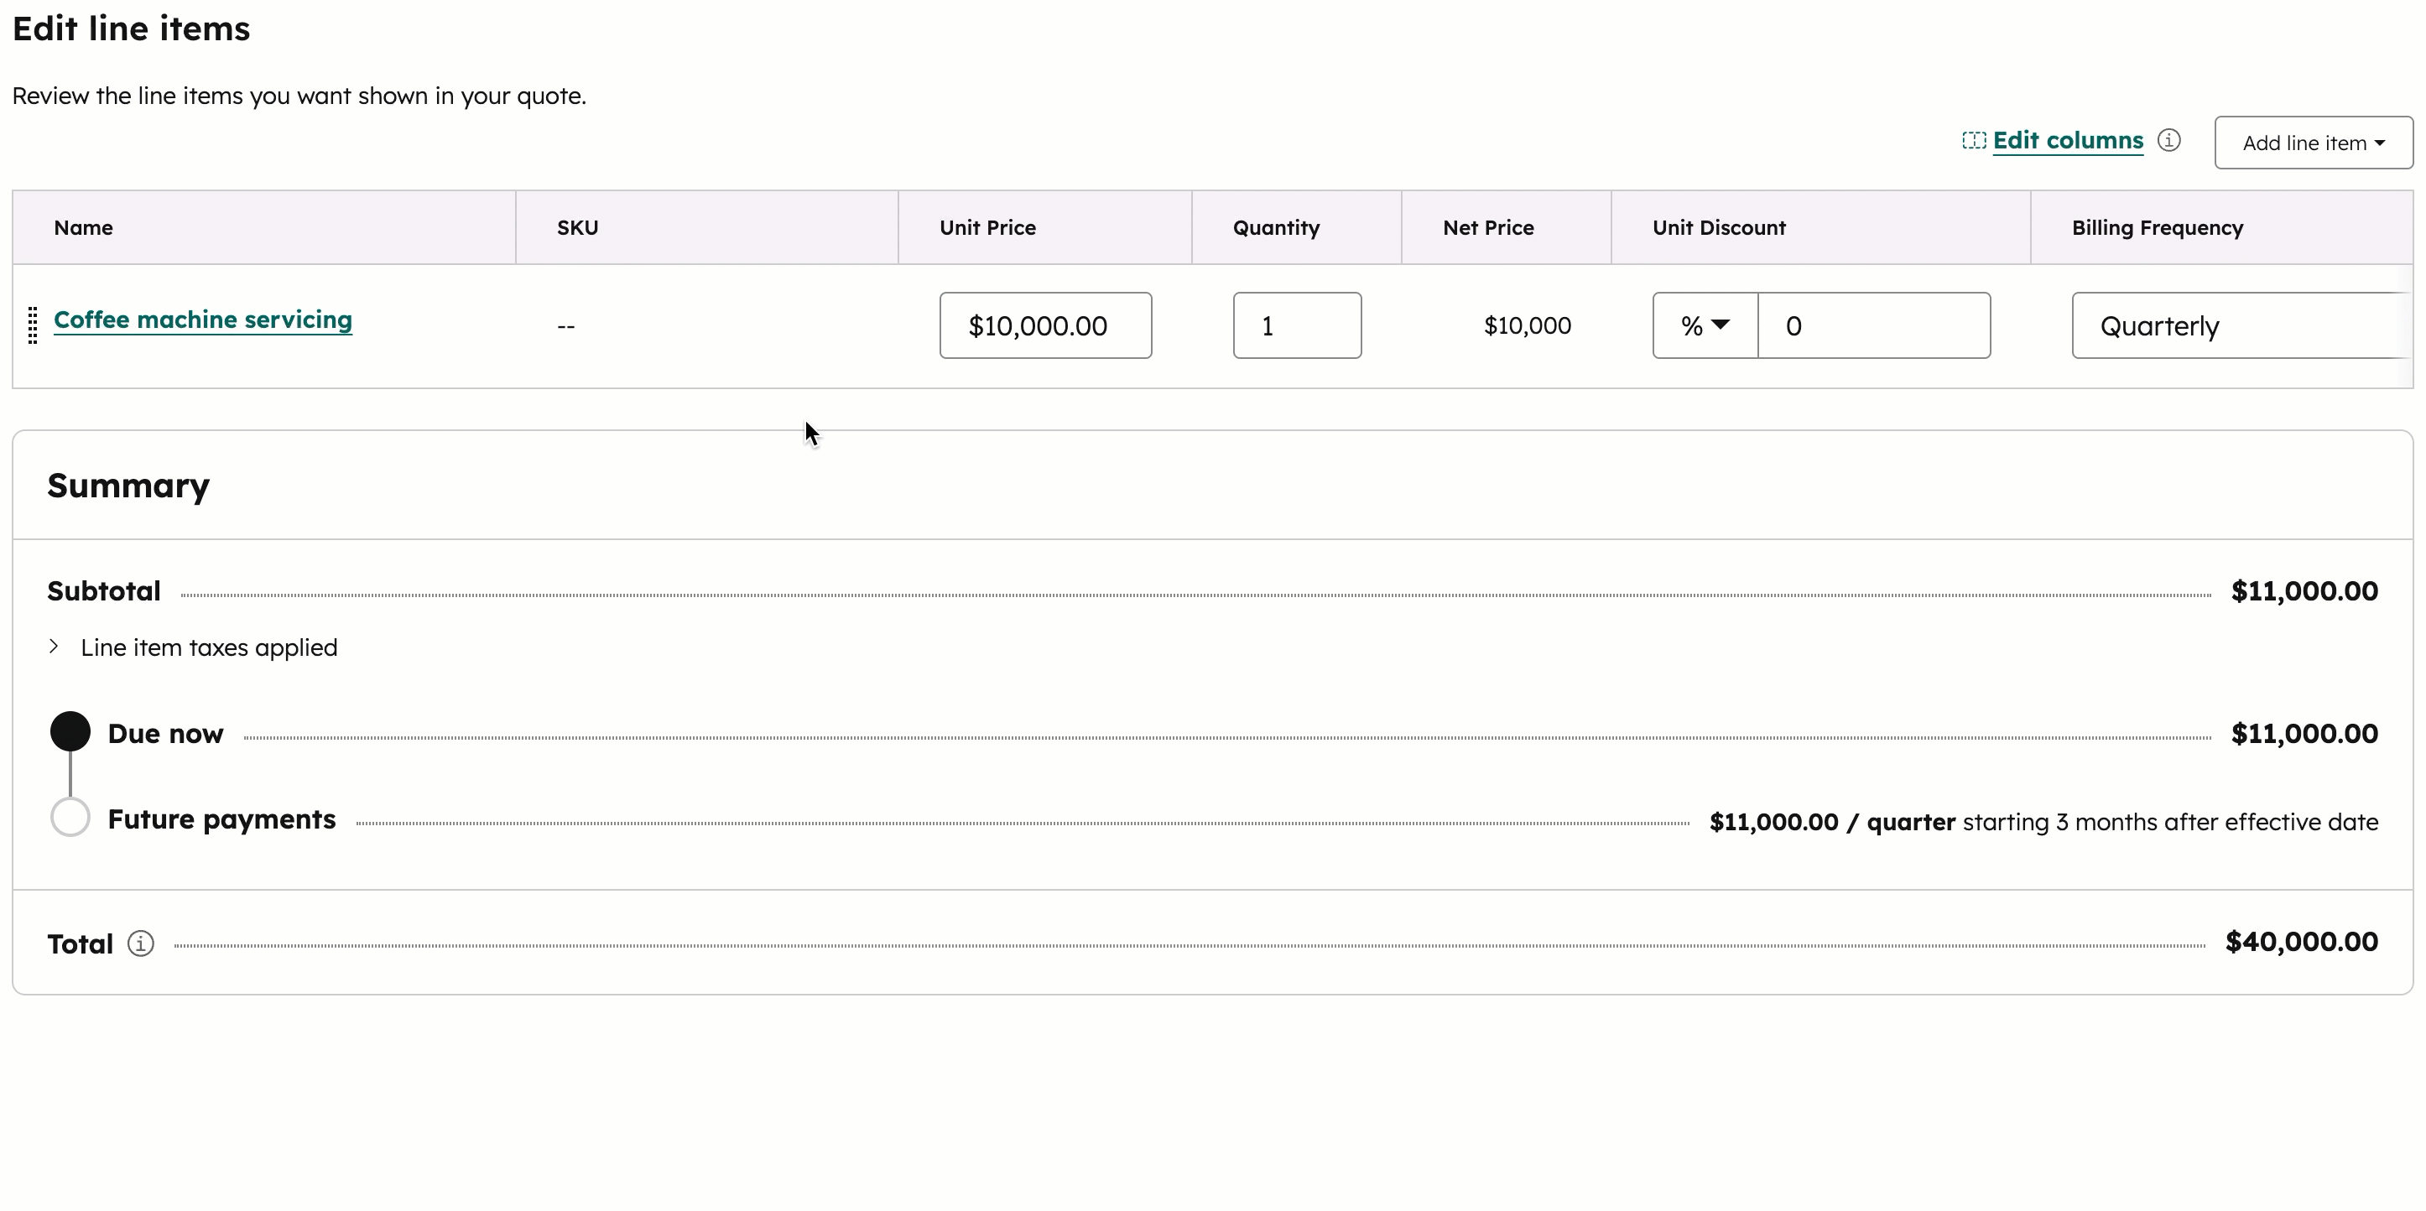The height and width of the screenshot is (1211, 2426).
Task: Click the Name column header
Action: pyautogui.click(x=83, y=227)
